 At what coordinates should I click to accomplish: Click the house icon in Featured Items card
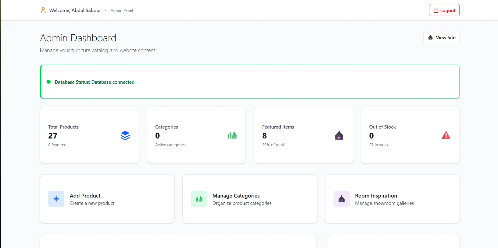click(339, 136)
